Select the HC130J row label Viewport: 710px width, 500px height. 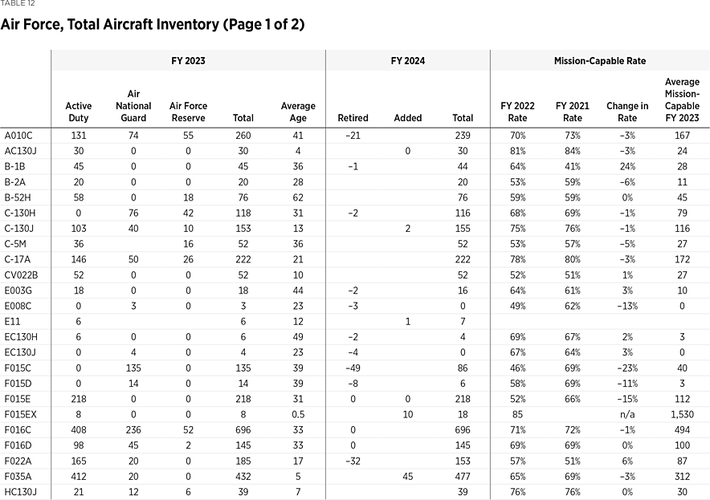(x=19, y=491)
